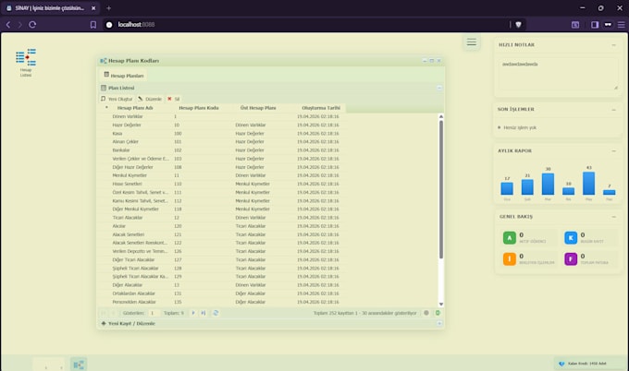
Task: Click the page number input field
Action: click(153, 313)
